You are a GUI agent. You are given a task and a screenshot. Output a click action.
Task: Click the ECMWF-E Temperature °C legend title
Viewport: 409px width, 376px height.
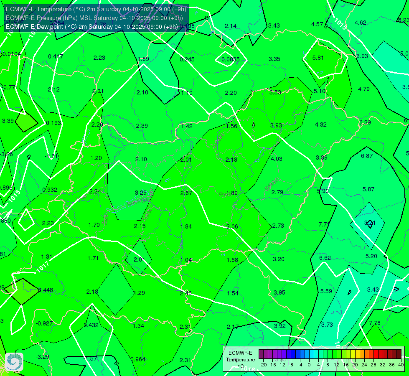pyautogui.click(x=240, y=360)
